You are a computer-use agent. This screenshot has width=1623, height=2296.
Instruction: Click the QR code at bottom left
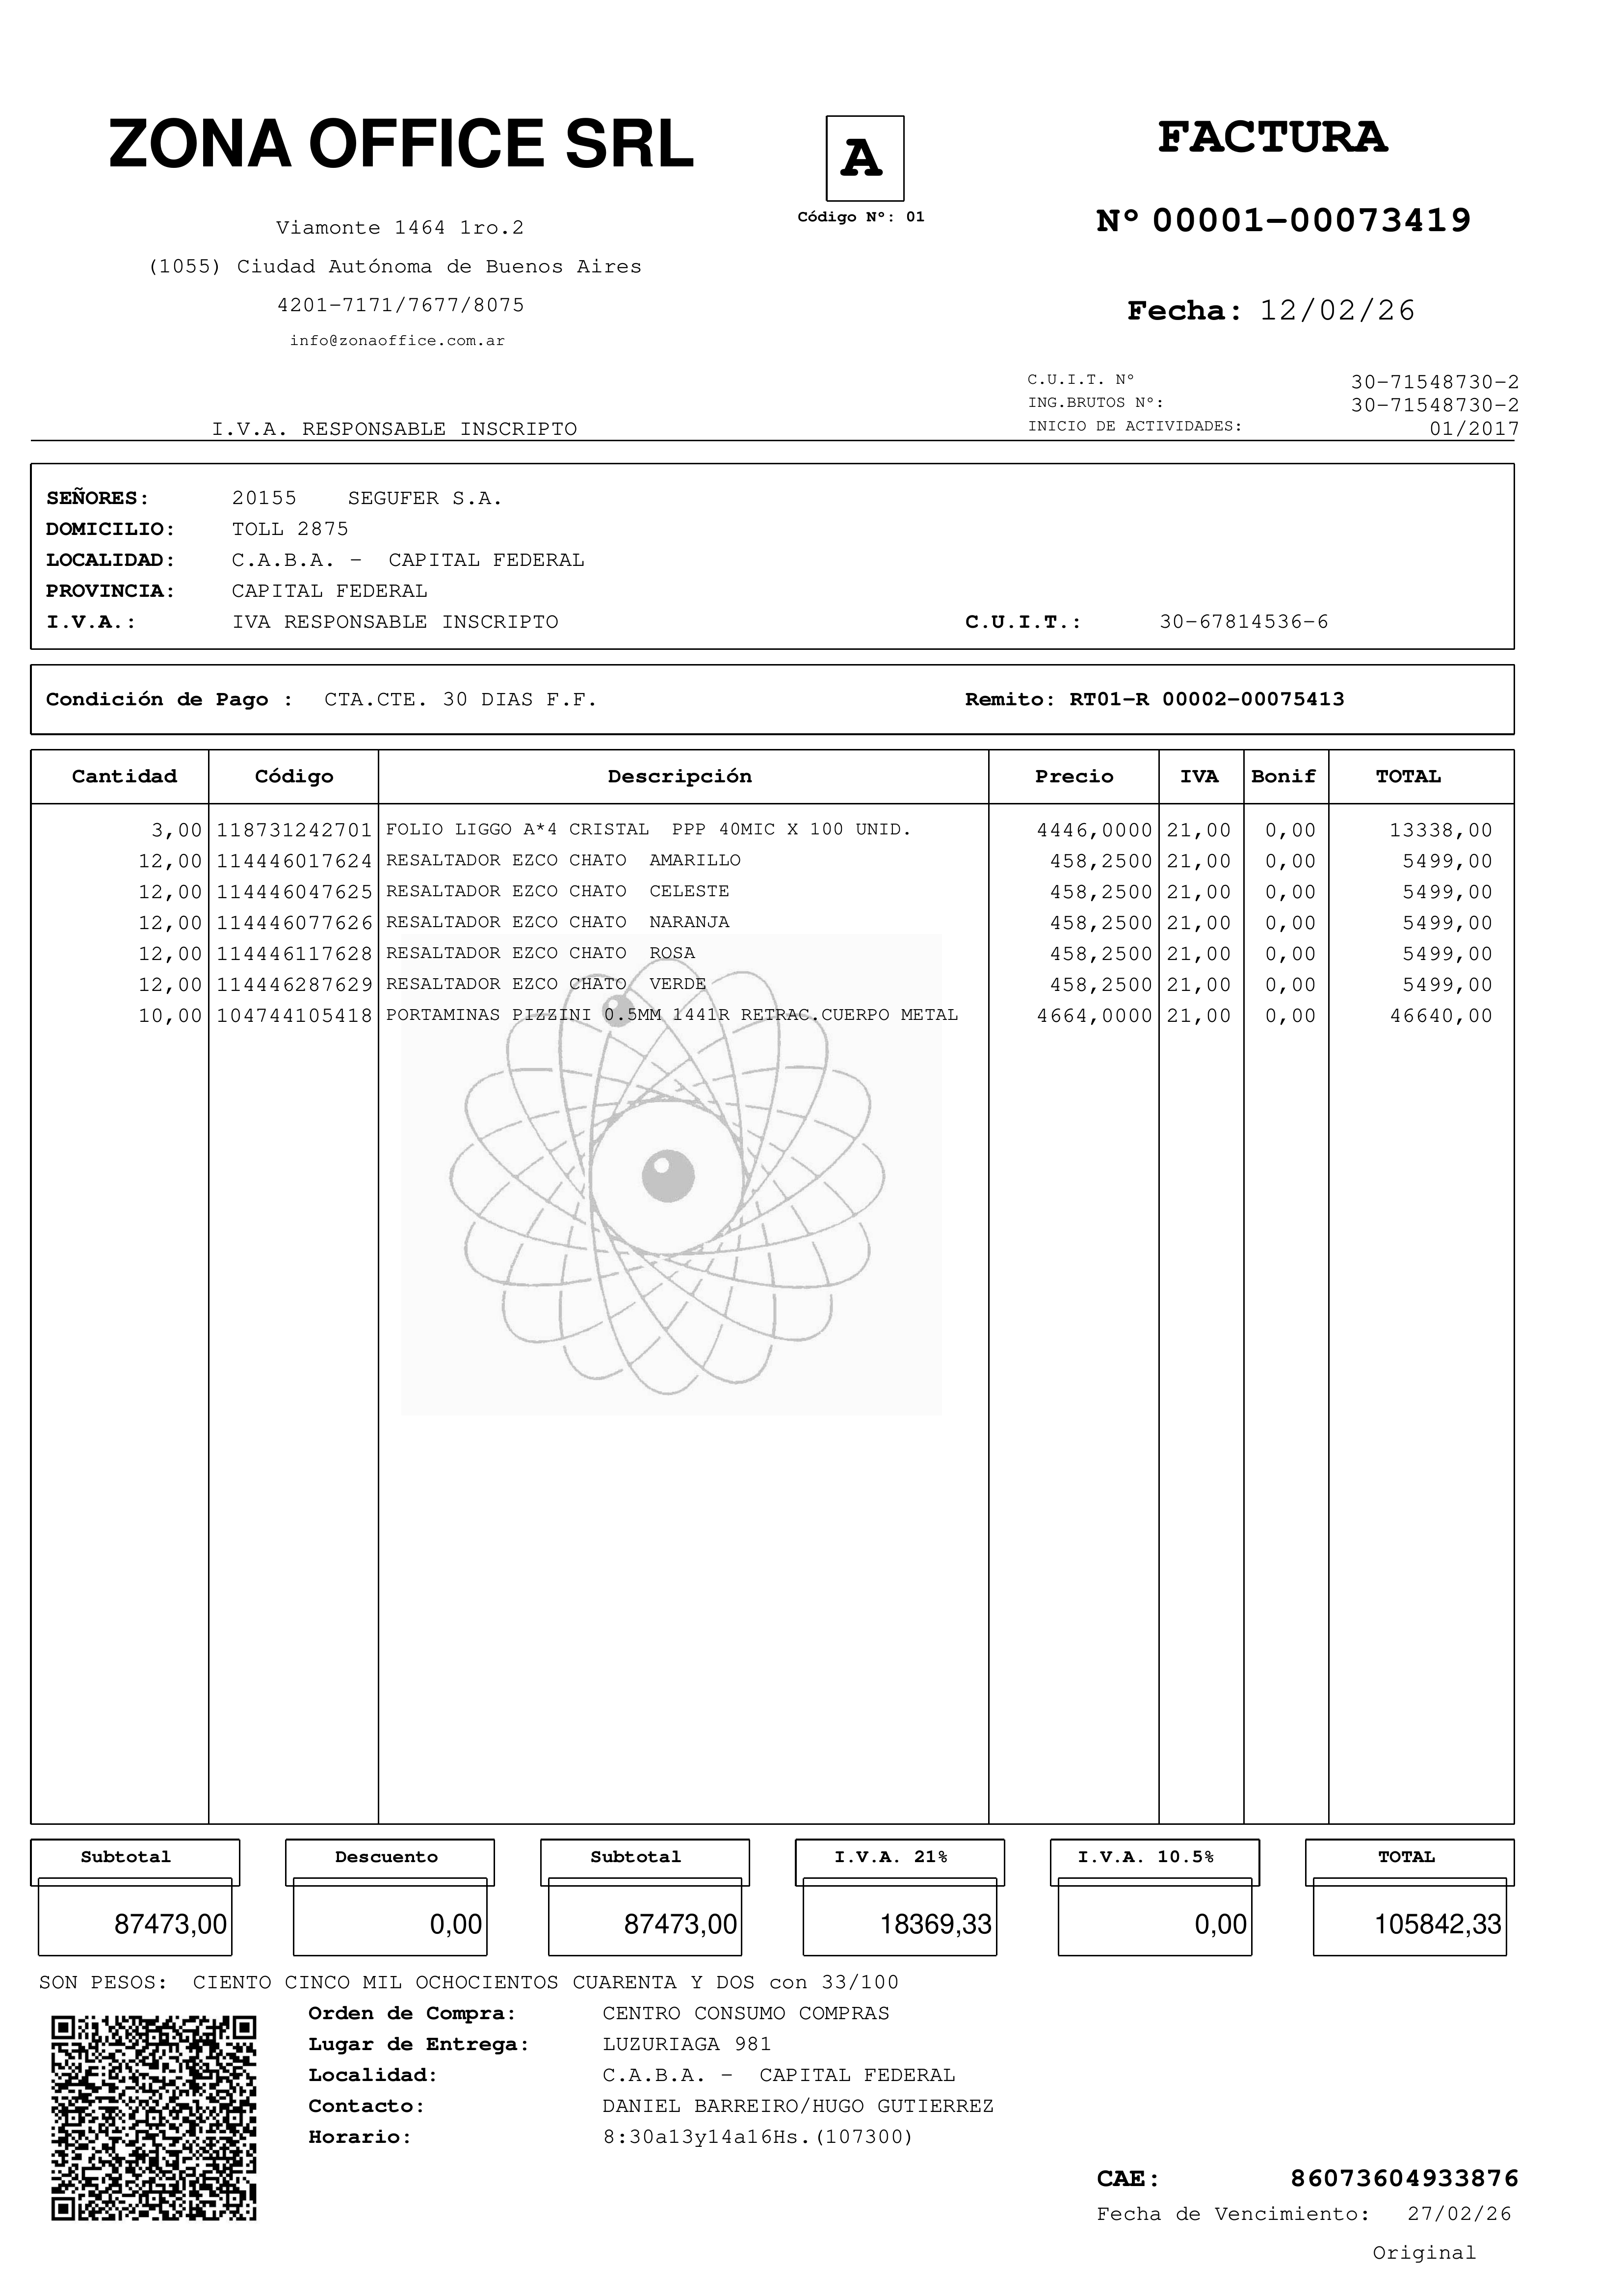tap(154, 2118)
